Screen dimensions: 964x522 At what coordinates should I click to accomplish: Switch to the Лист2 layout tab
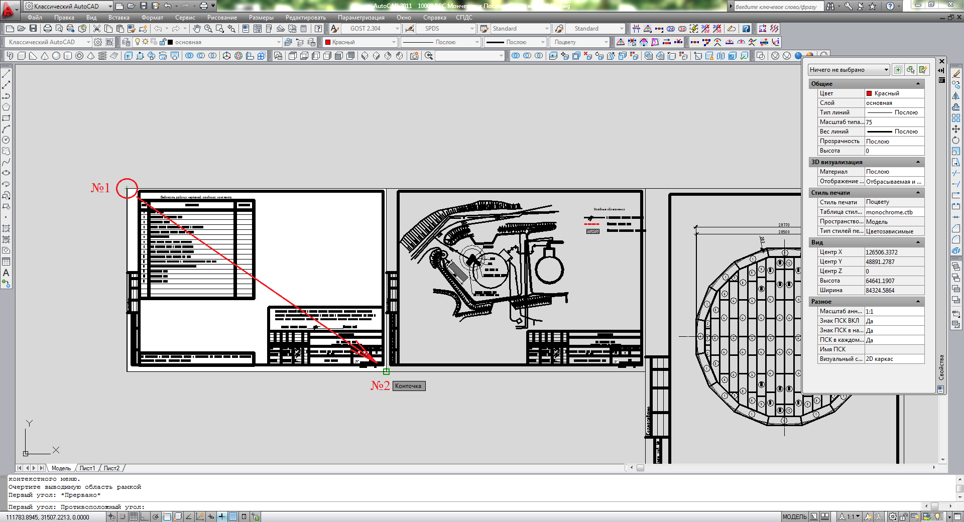coord(111,468)
